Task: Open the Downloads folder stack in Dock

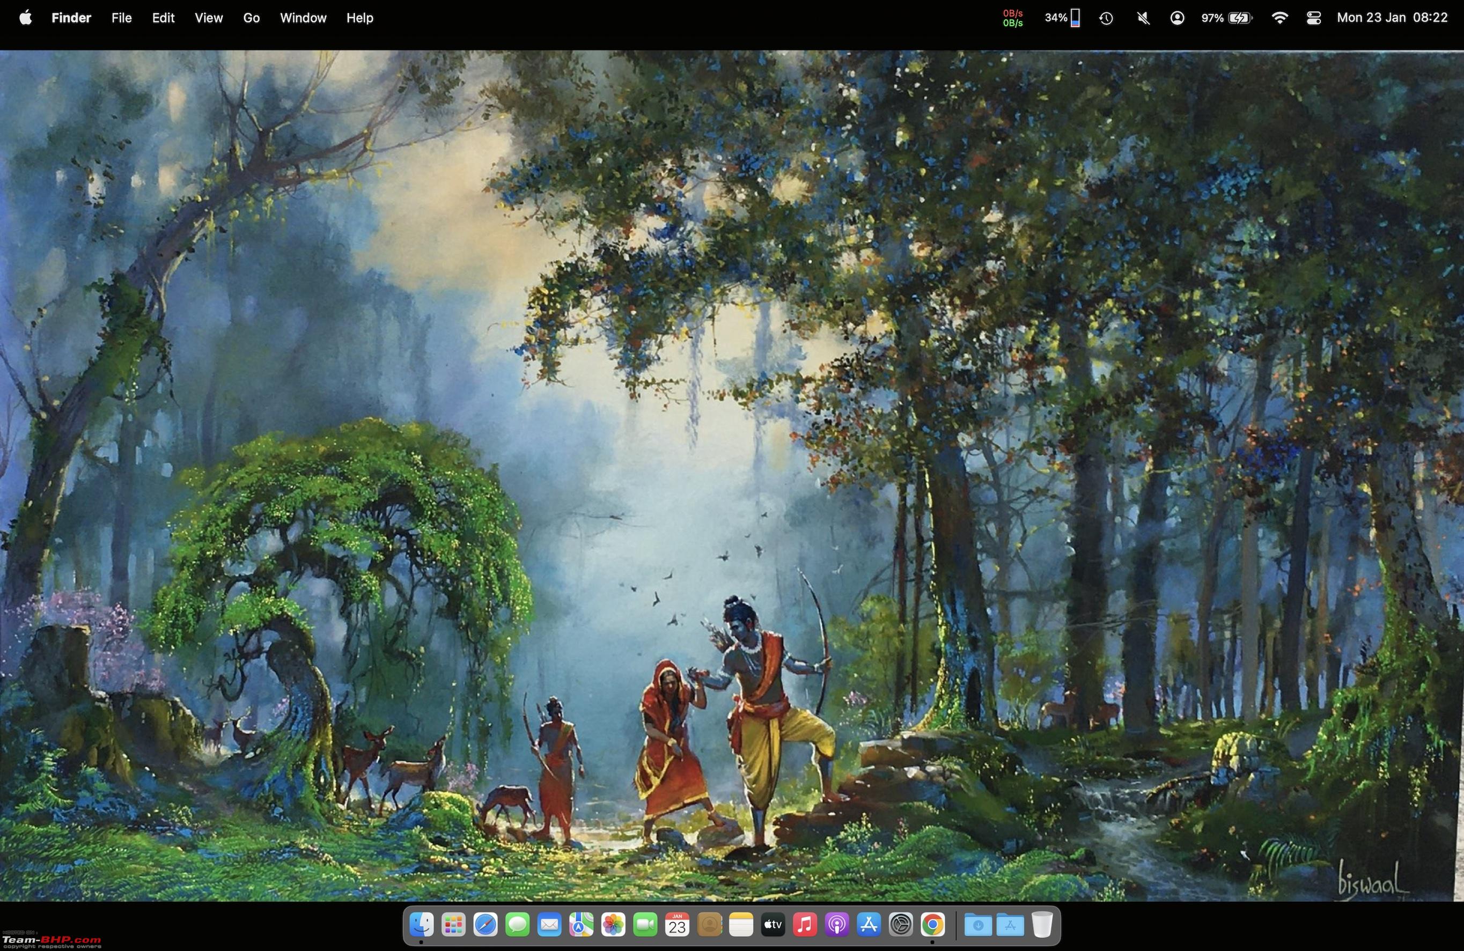Action: (978, 925)
